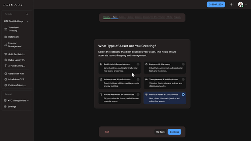Click the KYC Management shield icon
The height and width of the screenshot is (141, 251).
[x=5, y=101]
